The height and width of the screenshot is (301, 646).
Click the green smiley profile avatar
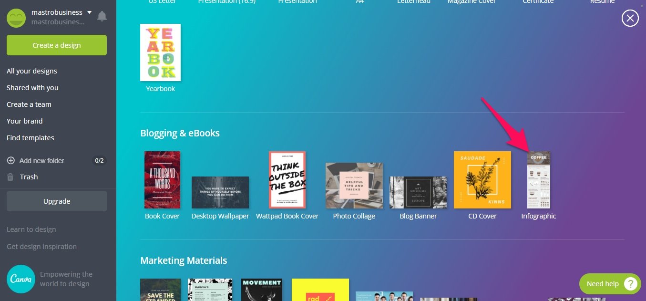(16, 18)
